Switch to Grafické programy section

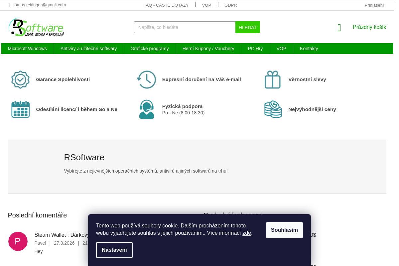(x=150, y=49)
